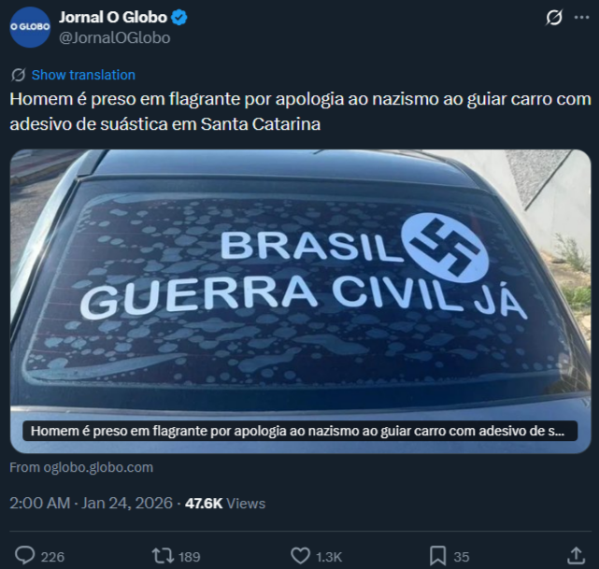The height and width of the screenshot is (569, 599).
Task: Toggle the bookmark icon
Action: tap(437, 556)
